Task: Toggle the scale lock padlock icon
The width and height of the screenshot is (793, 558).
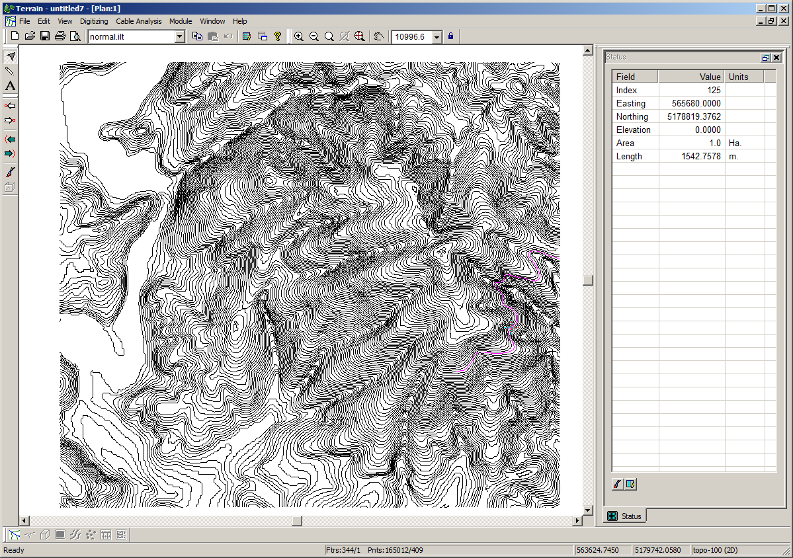Action: point(450,36)
